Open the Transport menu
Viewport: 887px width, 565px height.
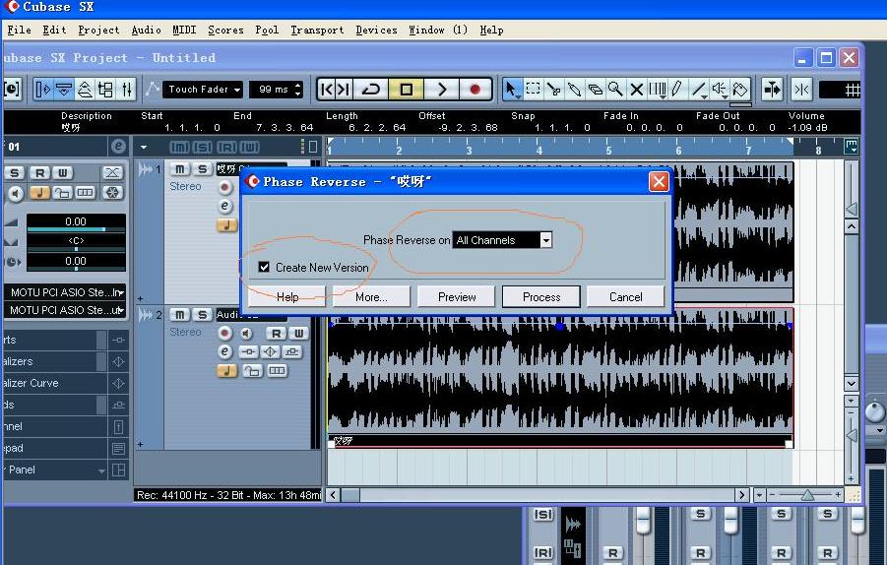317,30
